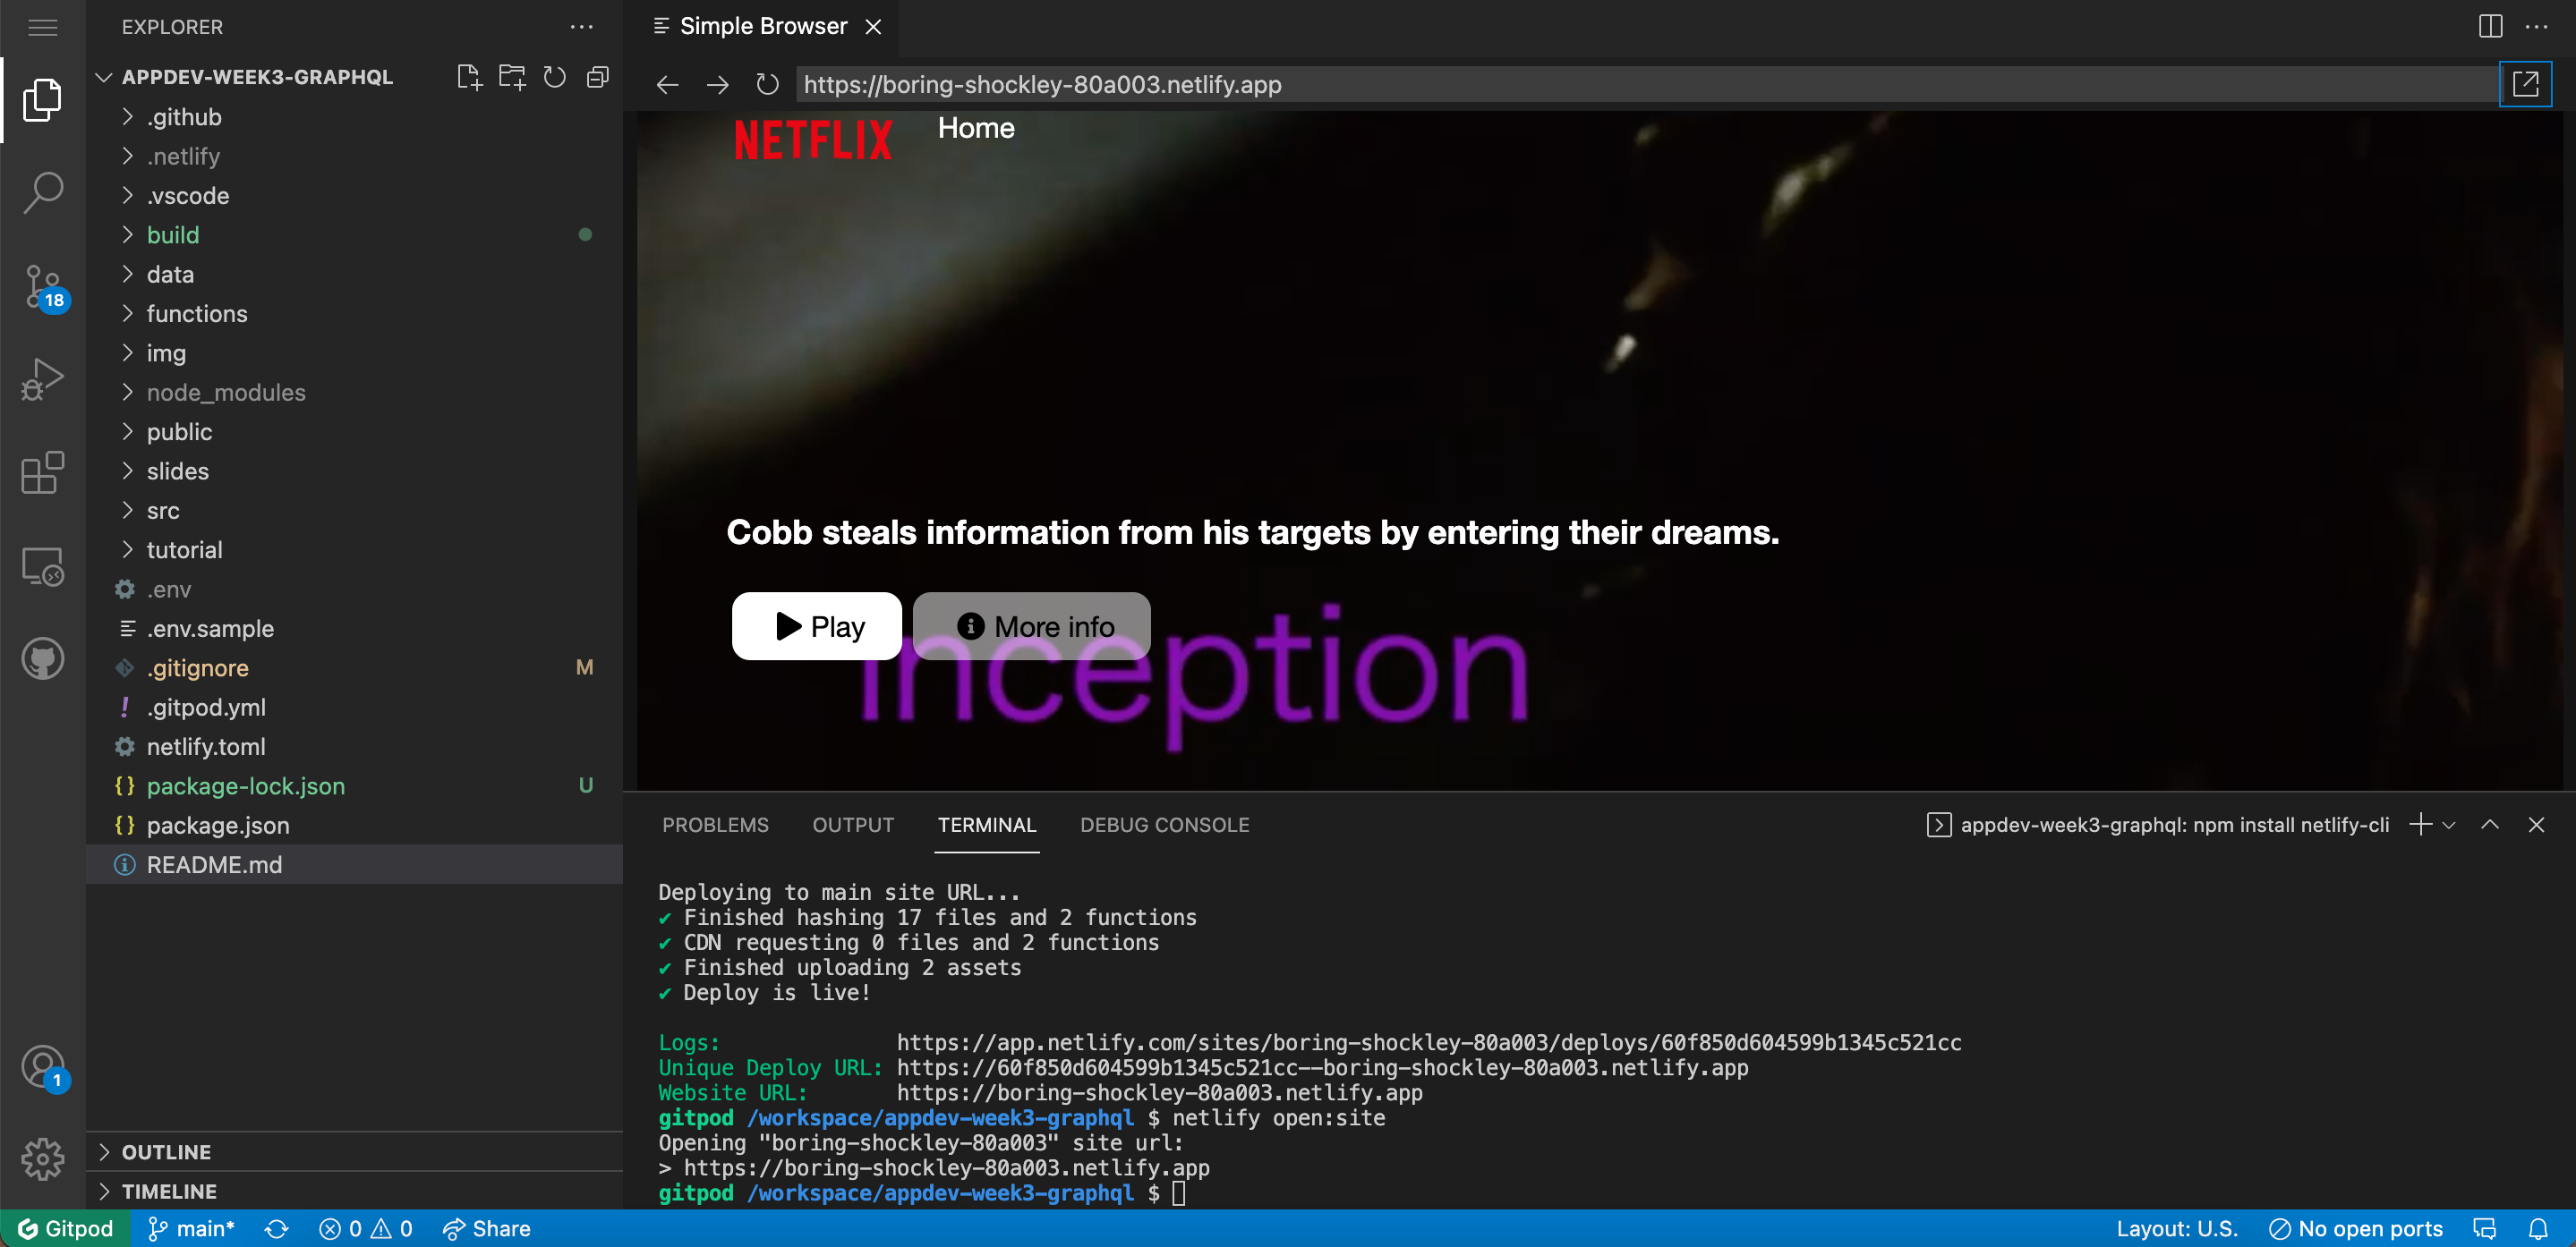Screen dimensions: 2576x1247
Task: Open the Search view in the sidebar
Action: (42, 190)
